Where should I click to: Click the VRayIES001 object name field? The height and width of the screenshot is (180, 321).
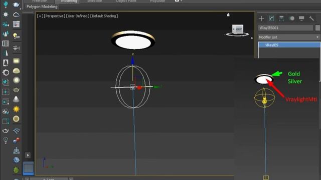(285, 28)
